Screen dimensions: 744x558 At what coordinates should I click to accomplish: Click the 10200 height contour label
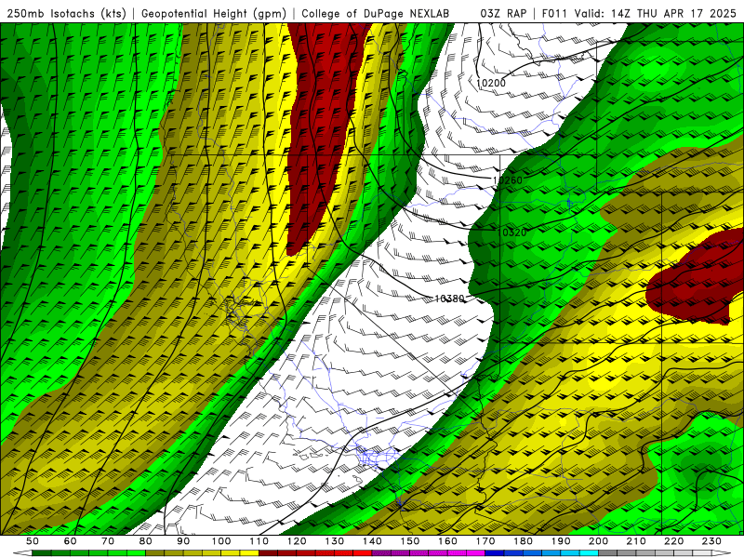click(491, 83)
